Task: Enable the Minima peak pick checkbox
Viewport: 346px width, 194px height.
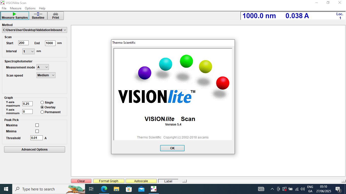Action: 37,131
